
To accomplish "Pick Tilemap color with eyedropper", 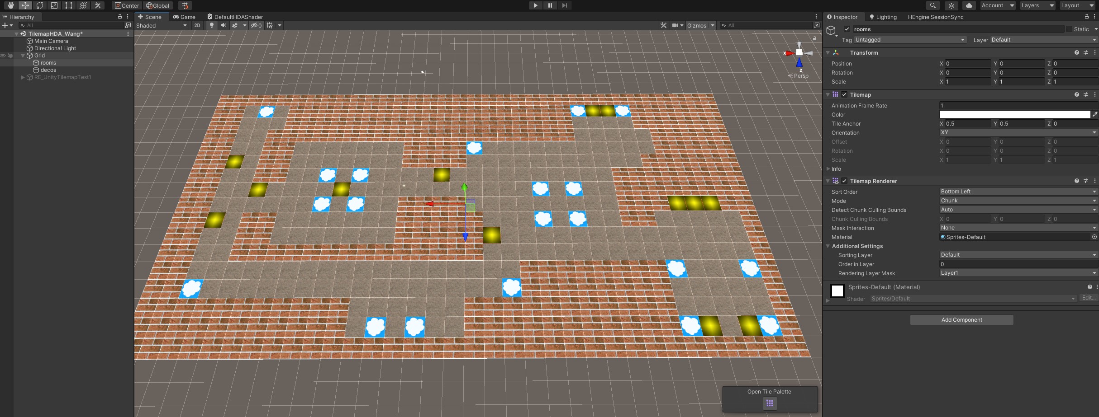I will [1094, 114].
